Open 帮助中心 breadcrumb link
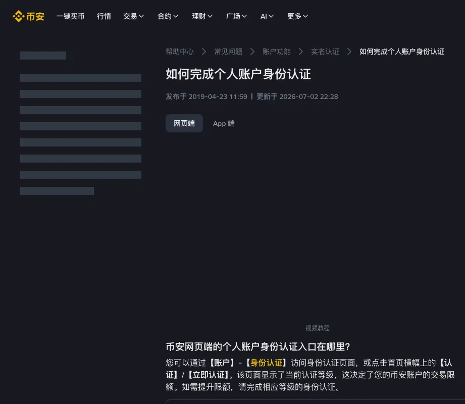The width and height of the screenshot is (465, 404). (x=180, y=52)
